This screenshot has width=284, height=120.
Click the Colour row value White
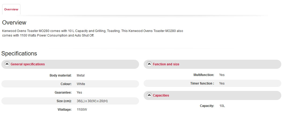pos(81,84)
